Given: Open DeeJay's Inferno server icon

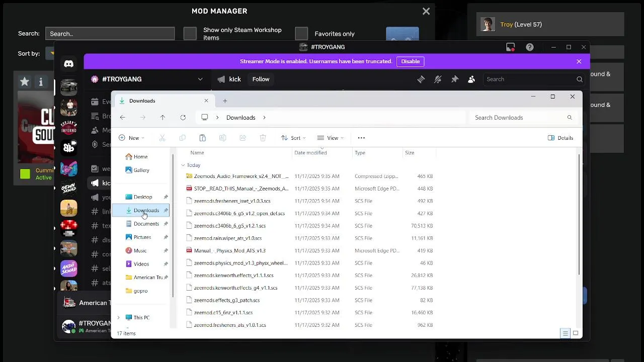Looking at the screenshot, I should [x=69, y=127].
